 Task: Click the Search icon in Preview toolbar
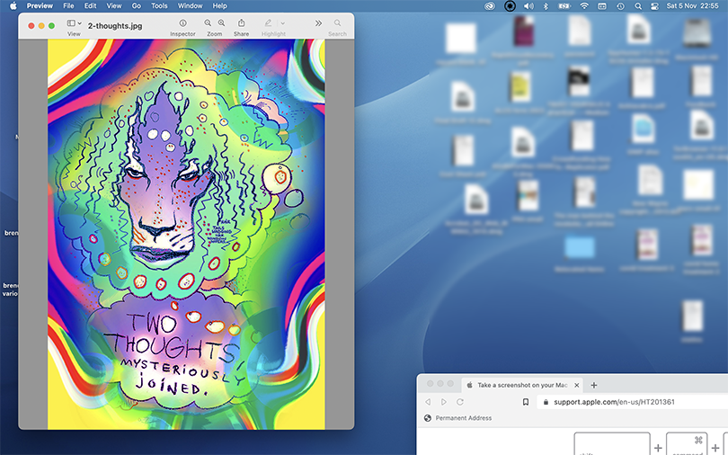pos(338,22)
